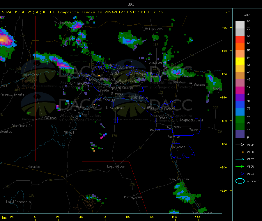This screenshot has width=262, height=221.
Task: Click the dBZ title at top
Action: 131,4
